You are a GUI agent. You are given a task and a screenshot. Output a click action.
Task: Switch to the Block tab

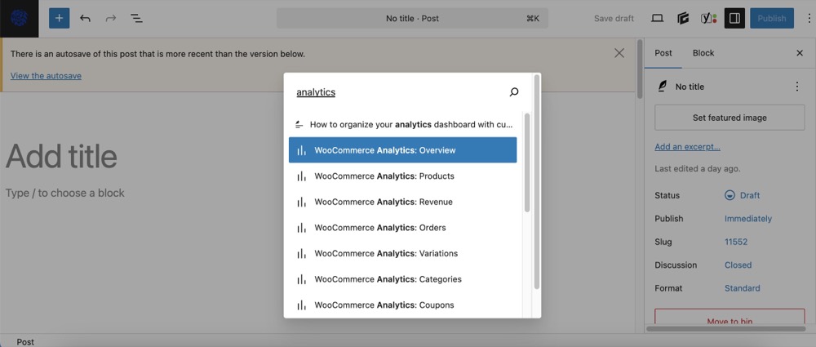[x=703, y=53]
